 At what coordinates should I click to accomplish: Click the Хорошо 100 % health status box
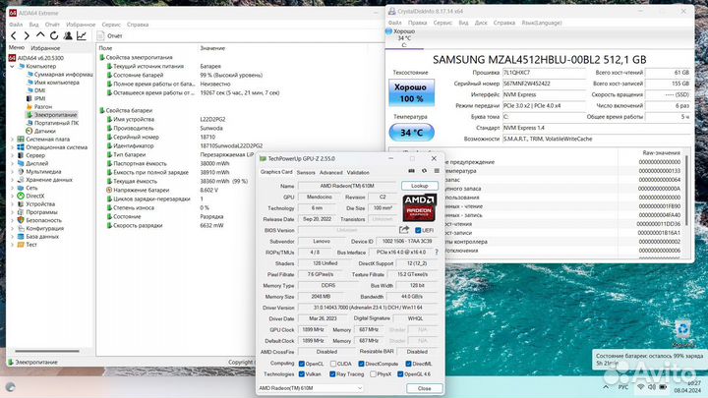click(411, 92)
